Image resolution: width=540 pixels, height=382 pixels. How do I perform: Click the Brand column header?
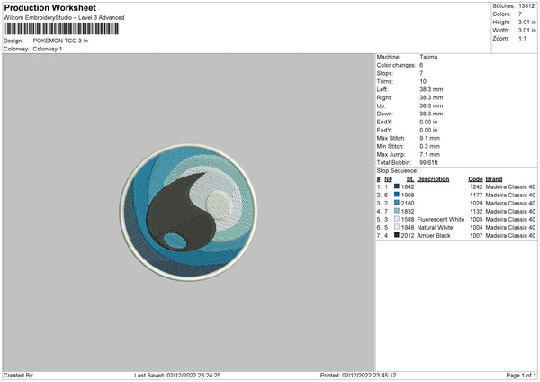pos(494,179)
